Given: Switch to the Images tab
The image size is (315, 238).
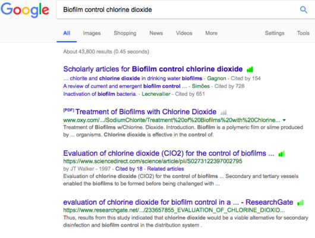Looking at the screenshot, I should pyautogui.click(x=92, y=33).
